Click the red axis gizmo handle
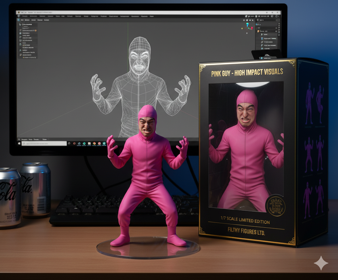This screenshot has height=280, width=338. pos(251,28)
